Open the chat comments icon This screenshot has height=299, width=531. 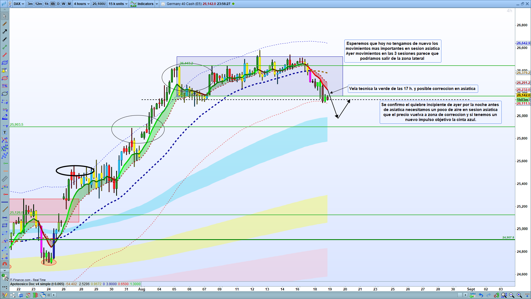point(20,295)
